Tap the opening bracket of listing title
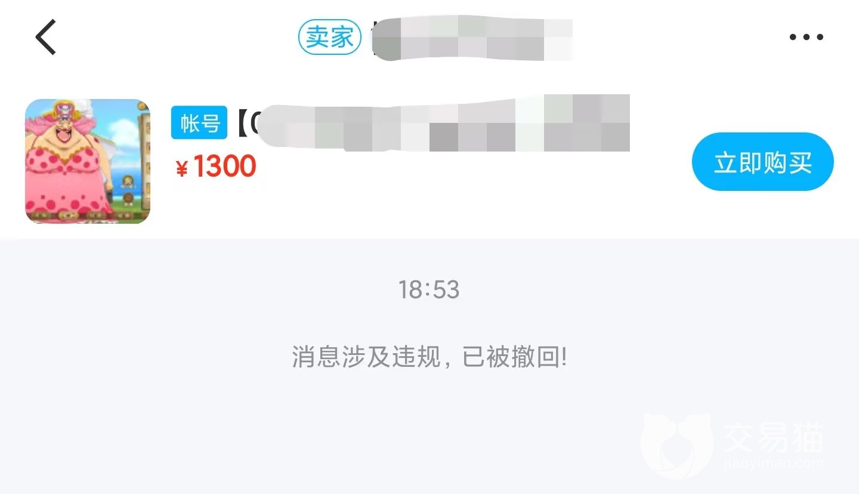Image resolution: width=859 pixels, height=494 pixels. click(x=242, y=123)
